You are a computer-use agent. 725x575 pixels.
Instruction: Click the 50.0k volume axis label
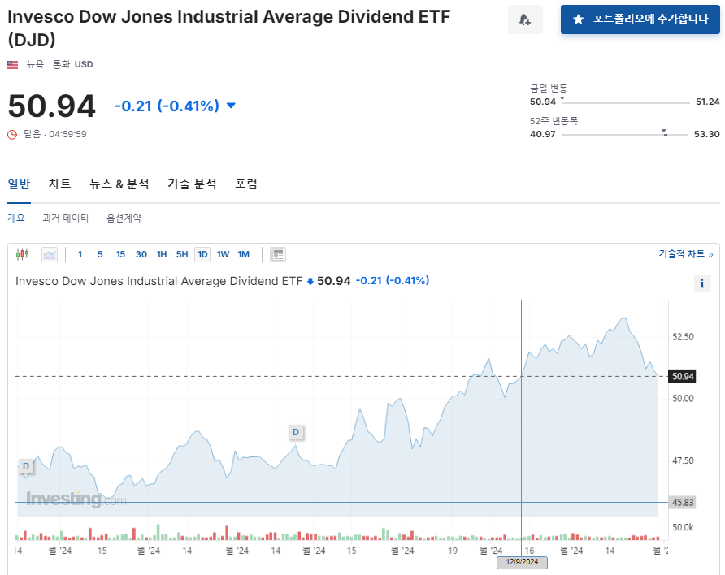coord(683,527)
